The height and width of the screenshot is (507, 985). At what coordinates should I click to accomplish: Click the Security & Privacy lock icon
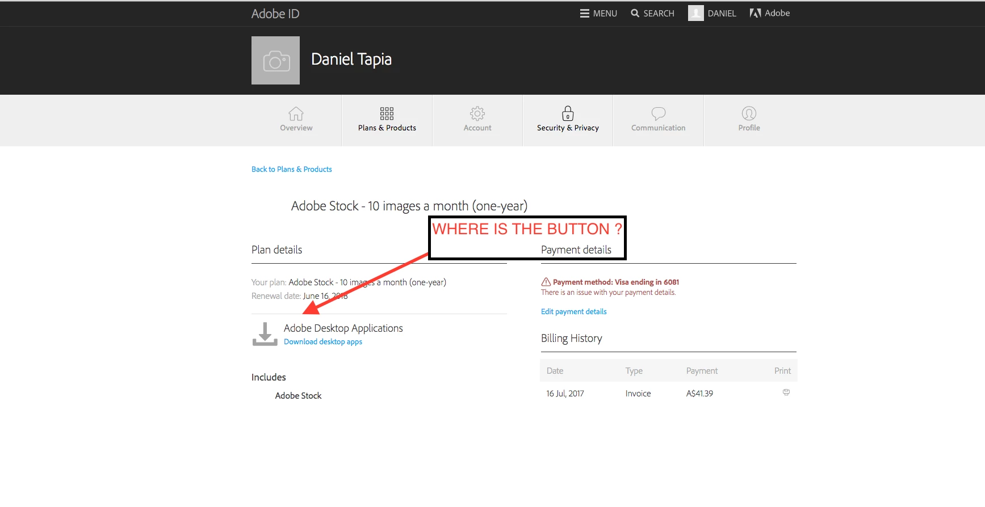(568, 113)
